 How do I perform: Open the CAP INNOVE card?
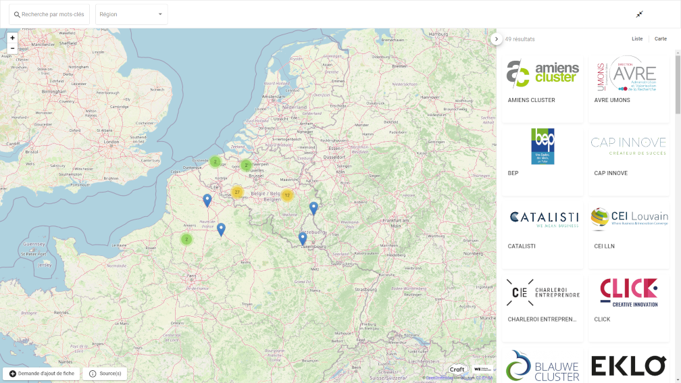(x=629, y=160)
